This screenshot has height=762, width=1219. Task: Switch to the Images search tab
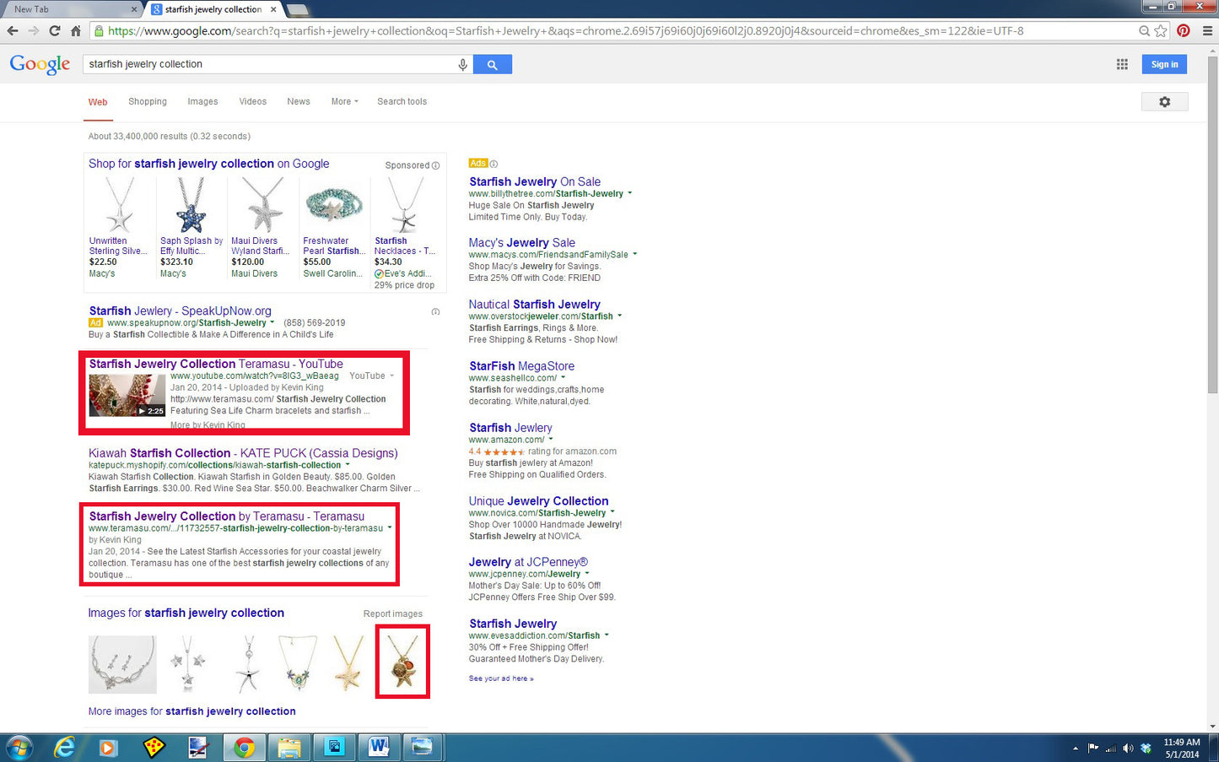[x=202, y=101]
